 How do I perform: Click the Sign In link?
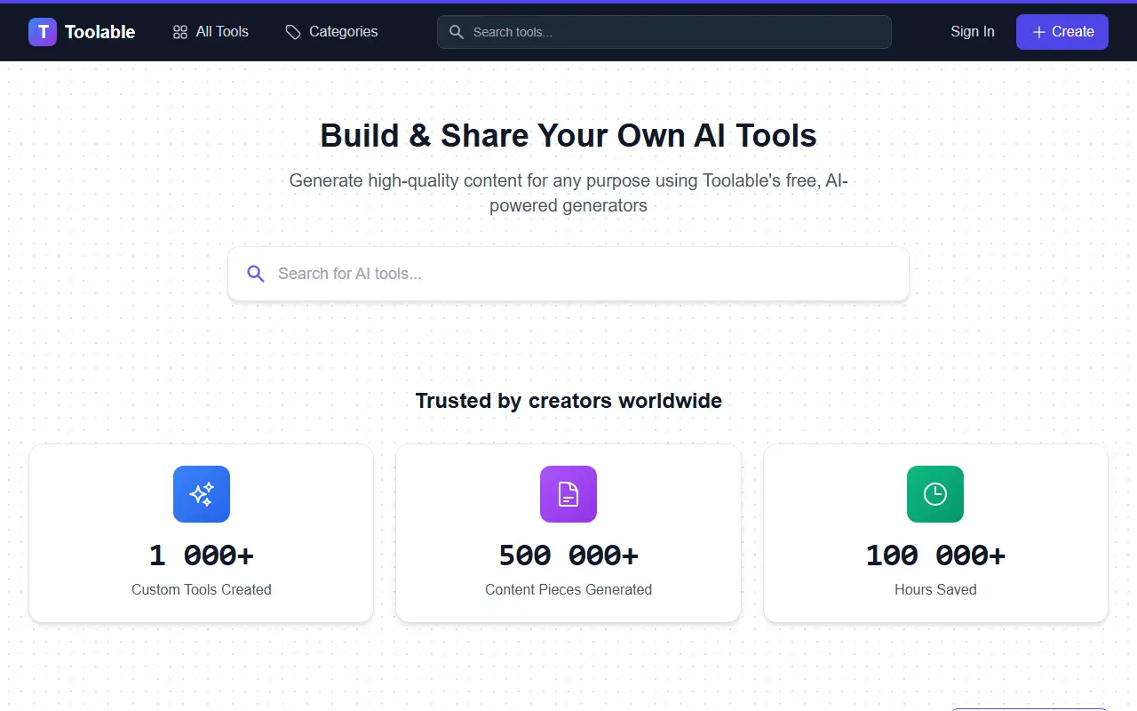point(973,32)
